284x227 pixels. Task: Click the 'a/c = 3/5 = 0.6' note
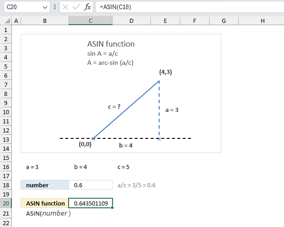click(136, 185)
